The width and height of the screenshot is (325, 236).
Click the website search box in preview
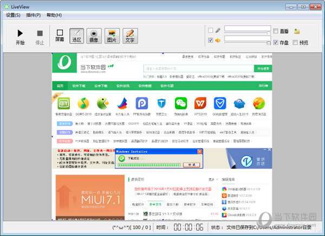[x=199, y=68]
